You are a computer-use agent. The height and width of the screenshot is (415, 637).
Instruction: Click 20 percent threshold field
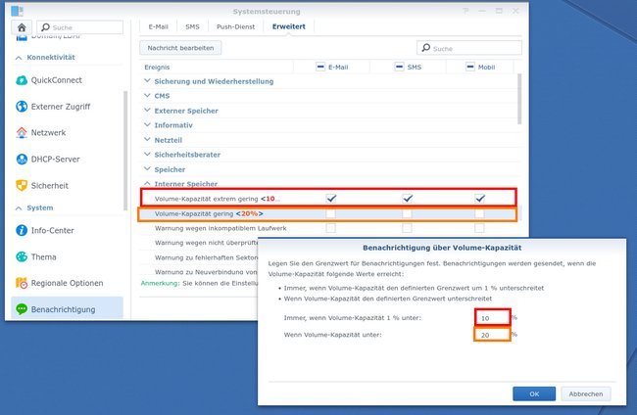coord(492,335)
